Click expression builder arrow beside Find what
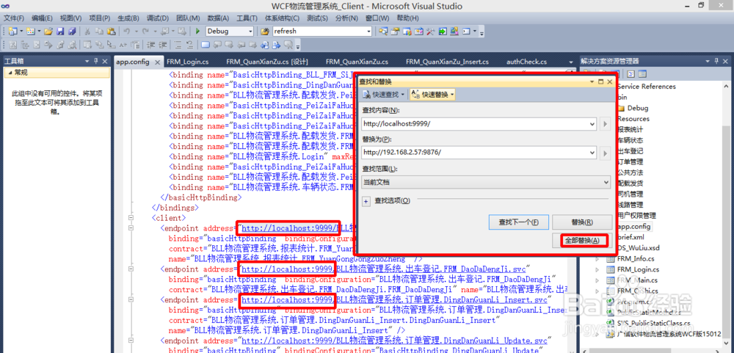The width and height of the screenshot is (734, 353). click(x=606, y=124)
